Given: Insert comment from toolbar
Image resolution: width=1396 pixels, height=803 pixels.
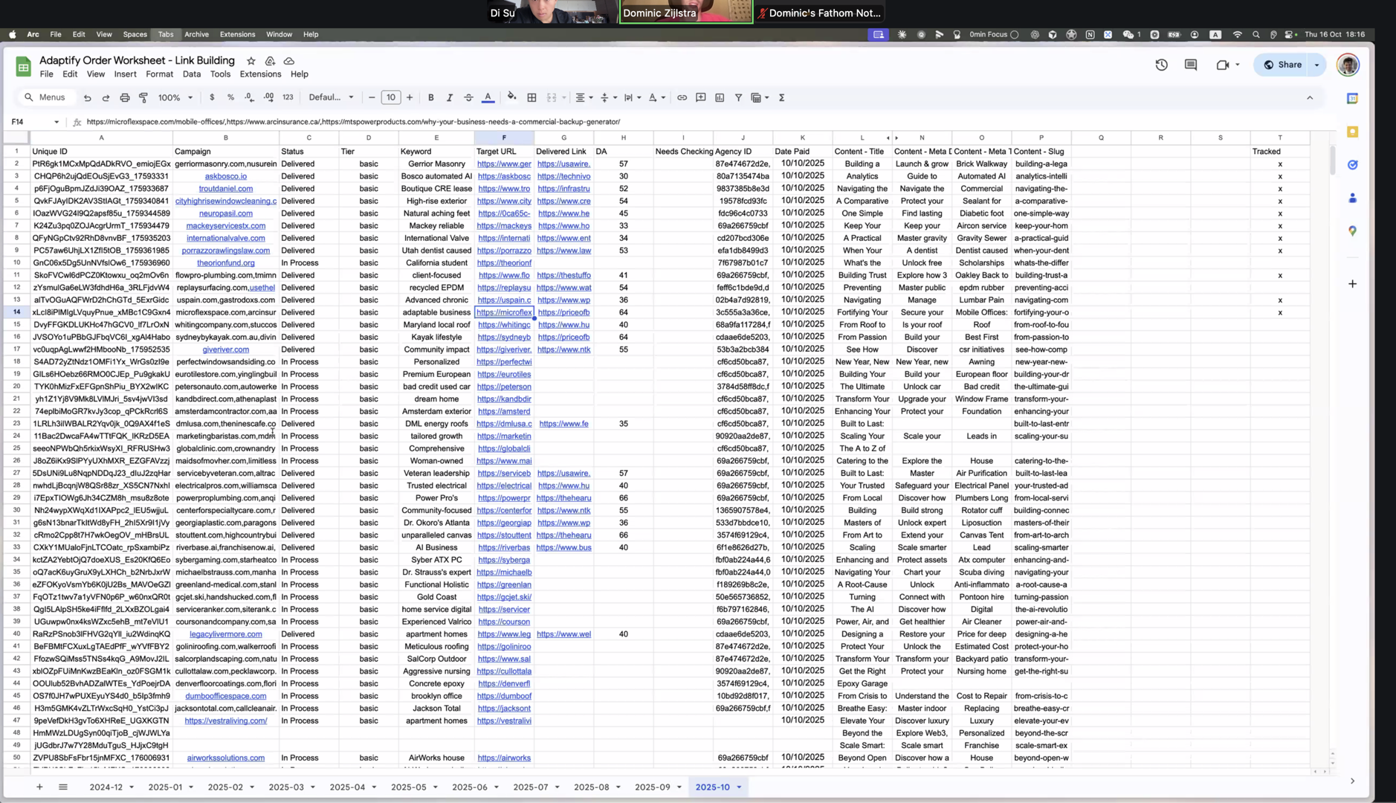Looking at the screenshot, I should click(700, 97).
